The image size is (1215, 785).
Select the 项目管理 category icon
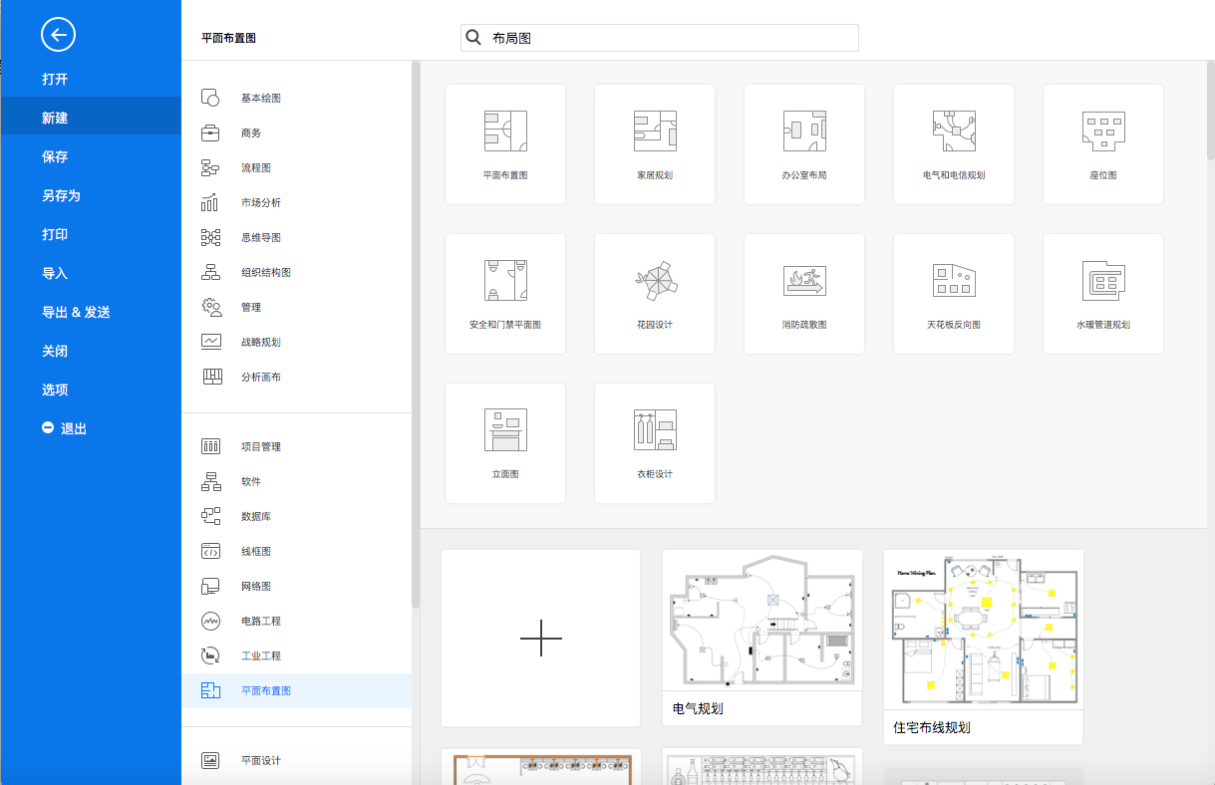pos(210,446)
